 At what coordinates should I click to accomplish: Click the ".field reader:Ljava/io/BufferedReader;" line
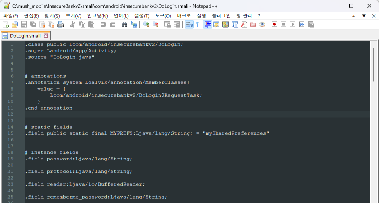pos(85,184)
